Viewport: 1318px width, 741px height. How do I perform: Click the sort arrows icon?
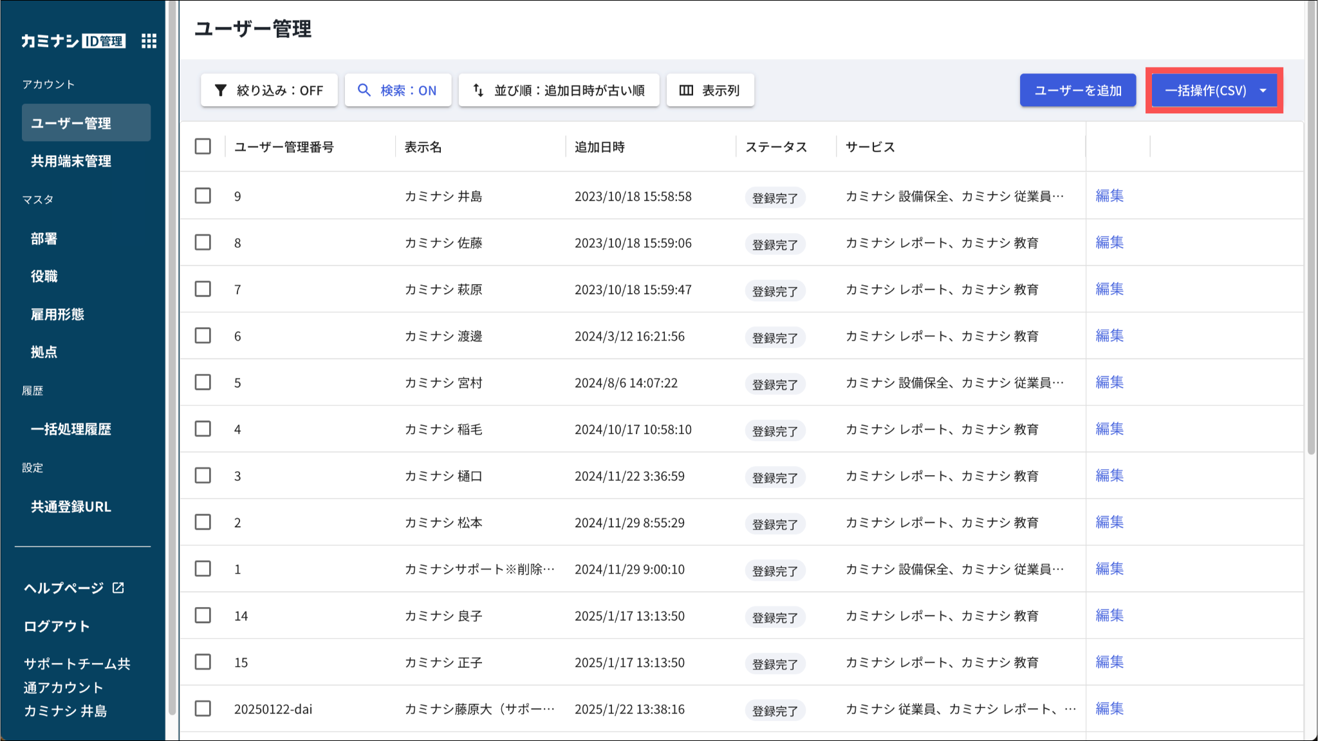pyautogui.click(x=478, y=90)
